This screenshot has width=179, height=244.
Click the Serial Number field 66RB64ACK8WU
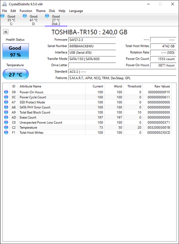pos(92,46)
